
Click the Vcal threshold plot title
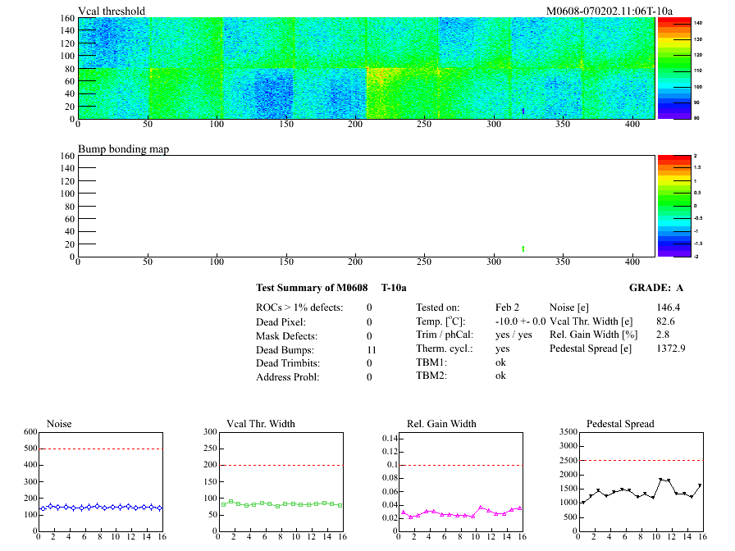112,11
